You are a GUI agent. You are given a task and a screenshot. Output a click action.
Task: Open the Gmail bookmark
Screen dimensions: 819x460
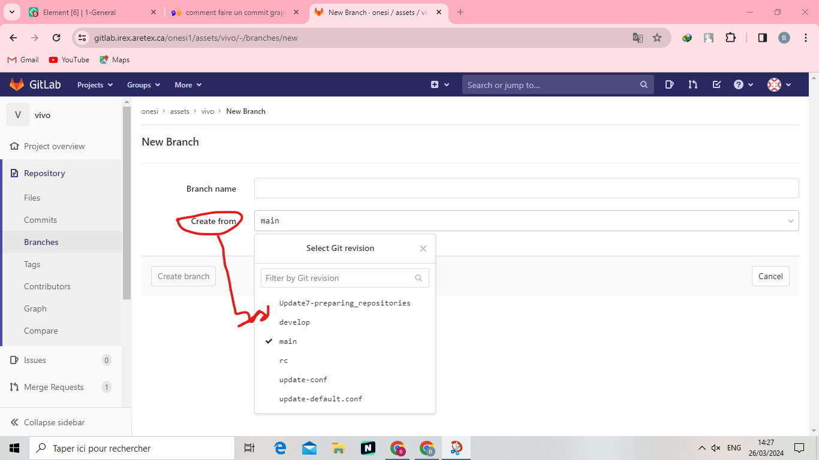(23, 60)
